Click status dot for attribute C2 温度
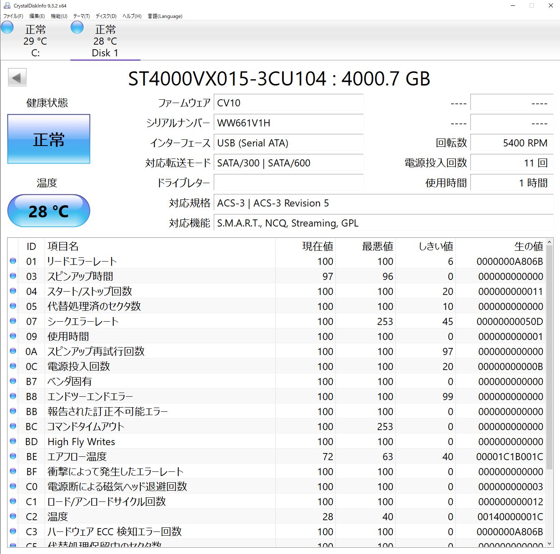The width and height of the screenshot is (560, 554). coord(13,516)
